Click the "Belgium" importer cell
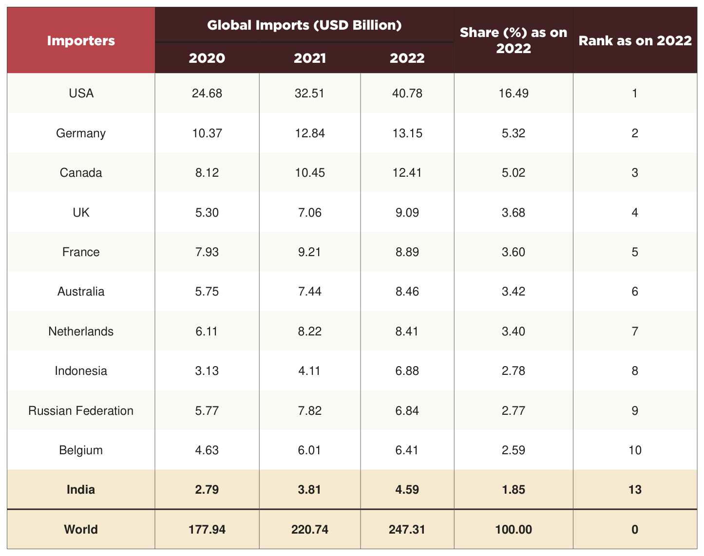Viewport: 704px width, 556px height. pyautogui.click(x=81, y=450)
